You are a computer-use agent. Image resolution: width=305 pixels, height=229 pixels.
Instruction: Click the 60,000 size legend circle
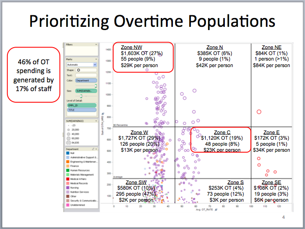[69, 138]
